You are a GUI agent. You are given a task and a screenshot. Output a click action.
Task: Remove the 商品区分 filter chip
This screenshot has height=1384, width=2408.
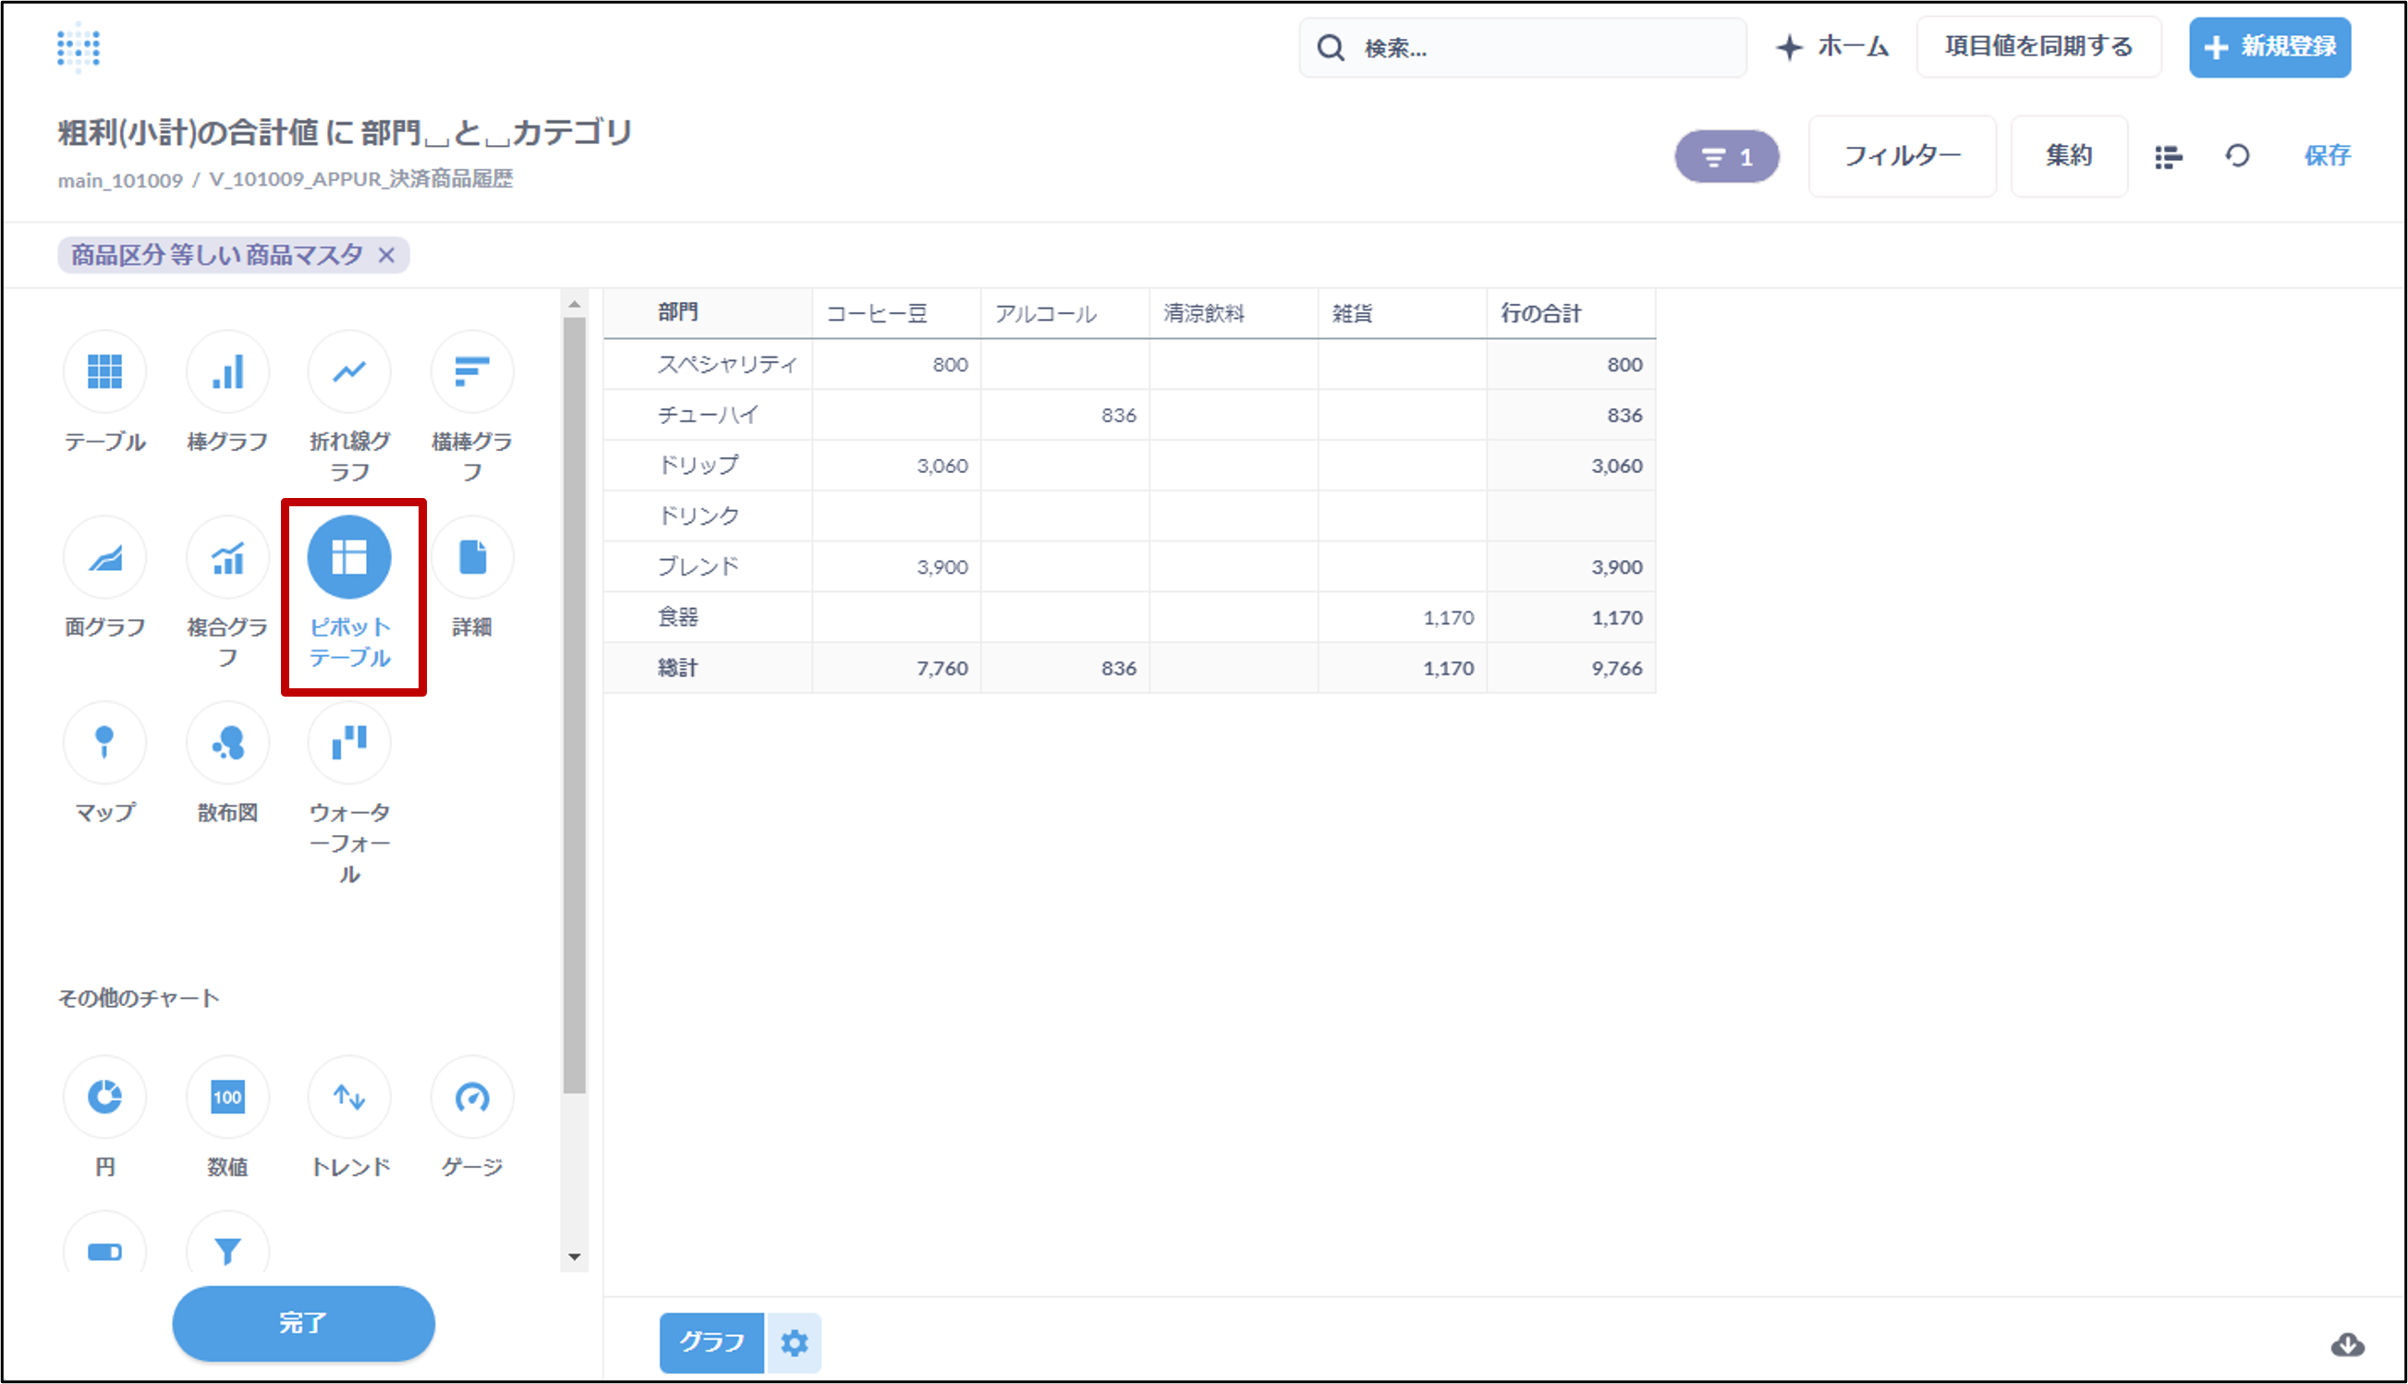click(386, 255)
